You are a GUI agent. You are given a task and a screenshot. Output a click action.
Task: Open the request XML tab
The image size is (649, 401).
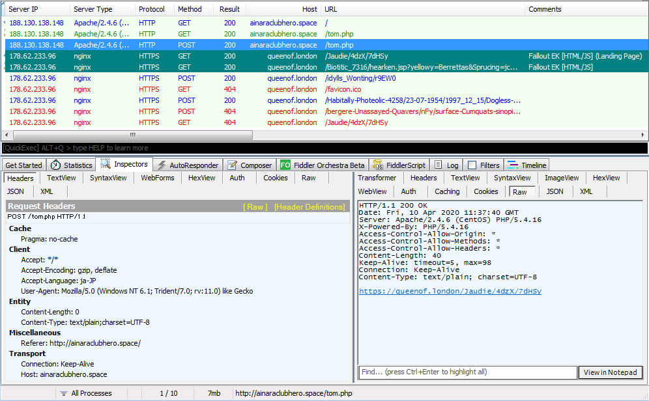pyautogui.click(x=47, y=191)
